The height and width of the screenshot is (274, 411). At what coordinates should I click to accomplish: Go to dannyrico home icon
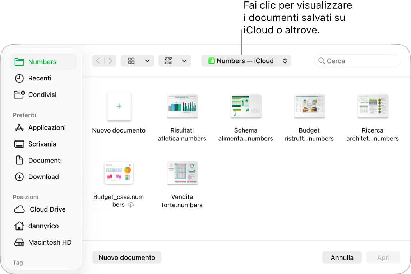coord(19,226)
